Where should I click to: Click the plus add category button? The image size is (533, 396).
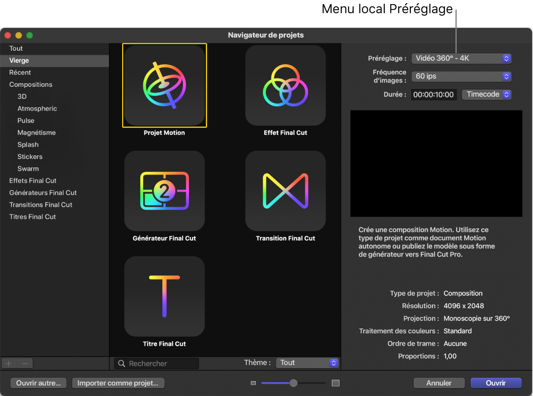[x=9, y=364]
